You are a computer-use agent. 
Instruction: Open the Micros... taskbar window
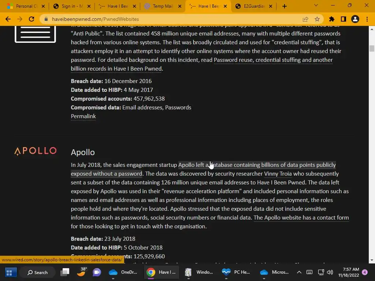click(275, 272)
